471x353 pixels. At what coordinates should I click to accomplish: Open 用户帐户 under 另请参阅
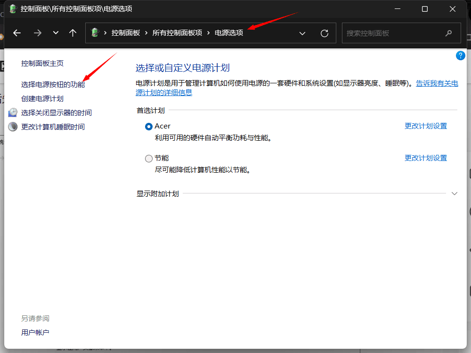pos(35,333)
